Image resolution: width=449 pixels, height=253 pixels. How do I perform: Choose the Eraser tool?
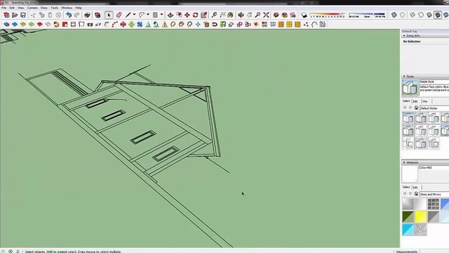119,15
